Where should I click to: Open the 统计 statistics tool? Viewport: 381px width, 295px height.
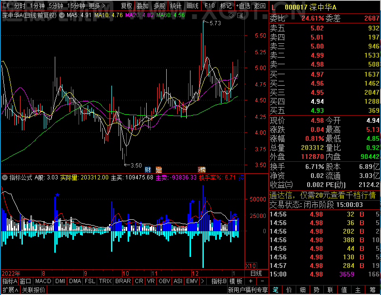click(176, 6)
